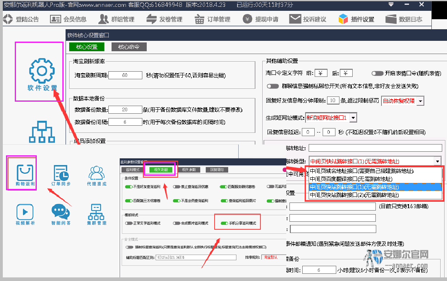Toggle 匹配第三方优惠卷 switch
This screenshot has height=281, width=447.
pyautogui.click(x=129, y=201)
